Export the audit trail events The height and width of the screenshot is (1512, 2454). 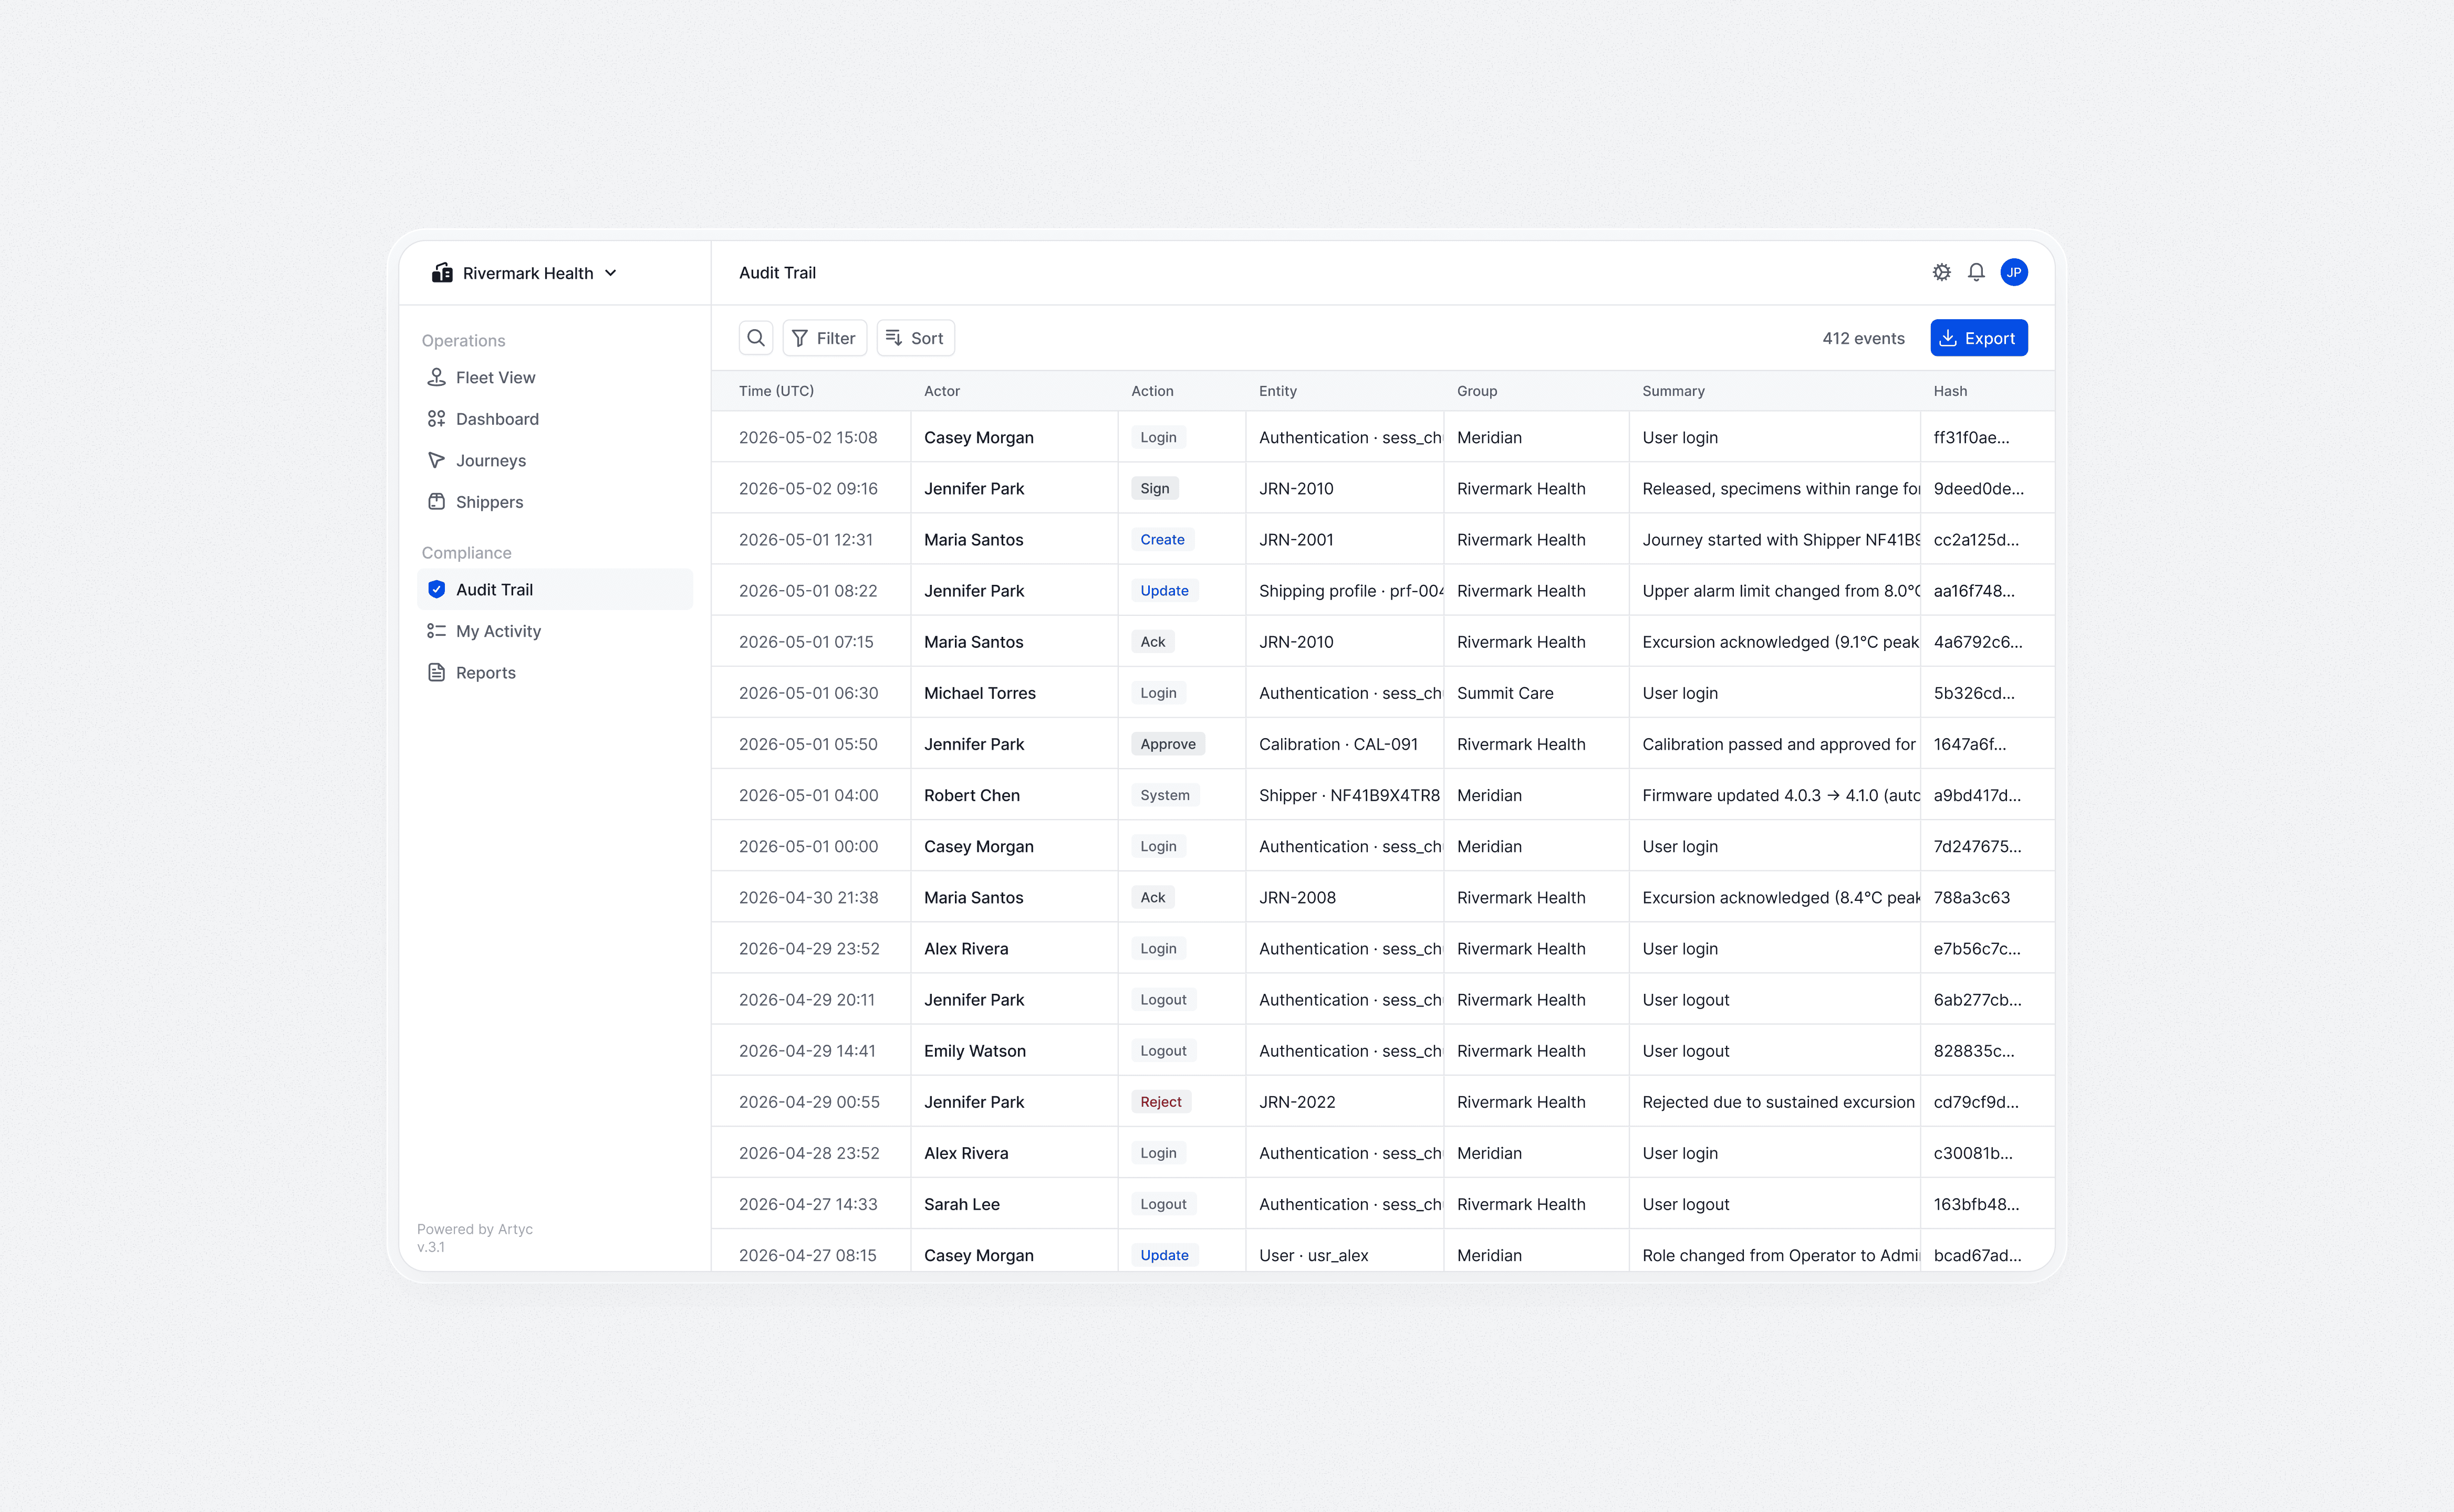click(x=1979, y=338)
